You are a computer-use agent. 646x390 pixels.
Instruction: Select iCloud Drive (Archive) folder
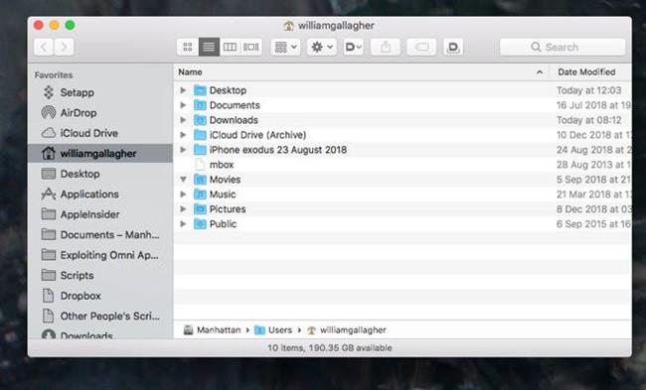403,135
